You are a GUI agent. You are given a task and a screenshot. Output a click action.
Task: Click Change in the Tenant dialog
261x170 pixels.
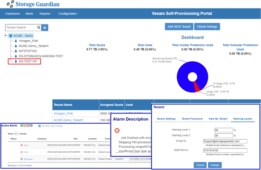[x=215, y=165]
